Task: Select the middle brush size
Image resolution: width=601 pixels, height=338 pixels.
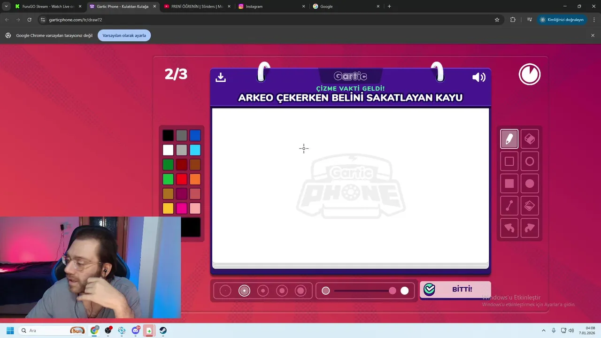Action: [x=263, y=291]
